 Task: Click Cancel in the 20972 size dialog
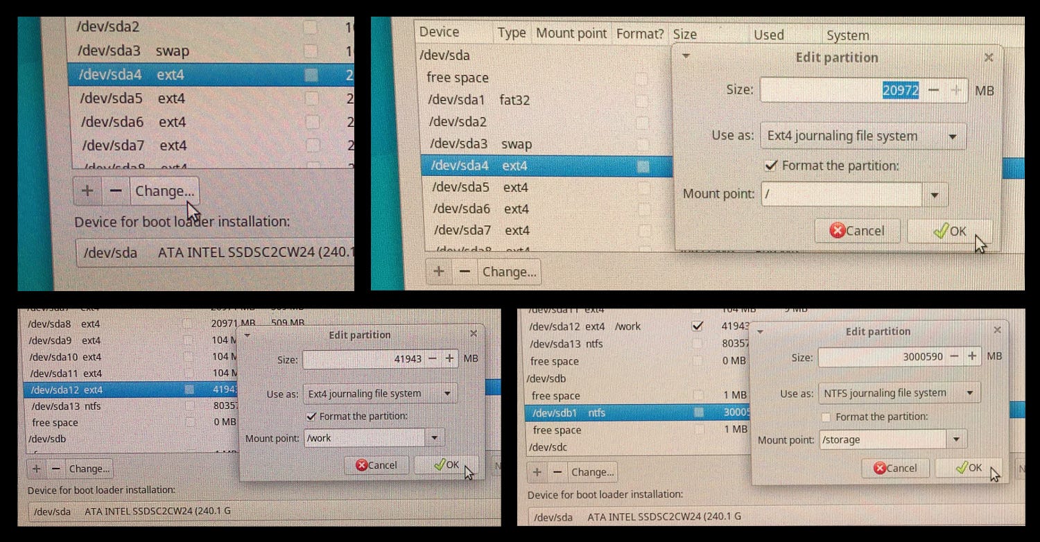(x=857, y=231)
